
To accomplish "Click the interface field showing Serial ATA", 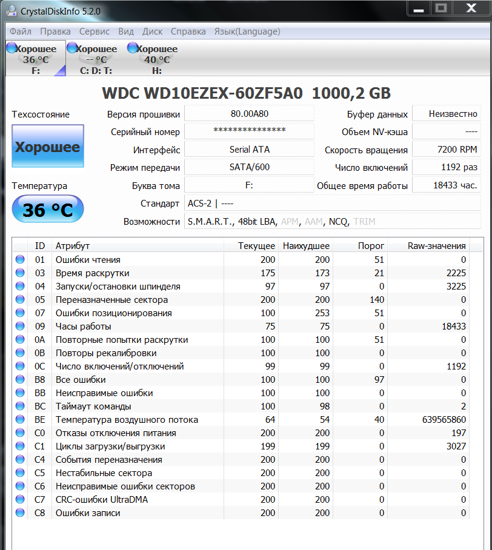I will 249,150.
